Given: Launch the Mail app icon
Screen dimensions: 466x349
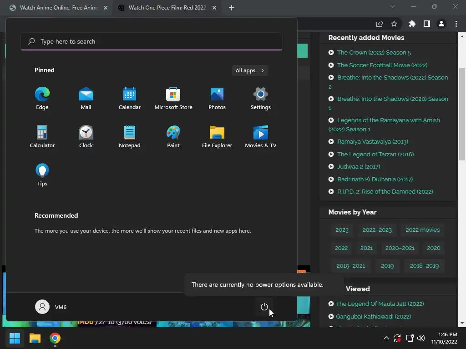Looking at the screenshot, I should coord(86,99).
